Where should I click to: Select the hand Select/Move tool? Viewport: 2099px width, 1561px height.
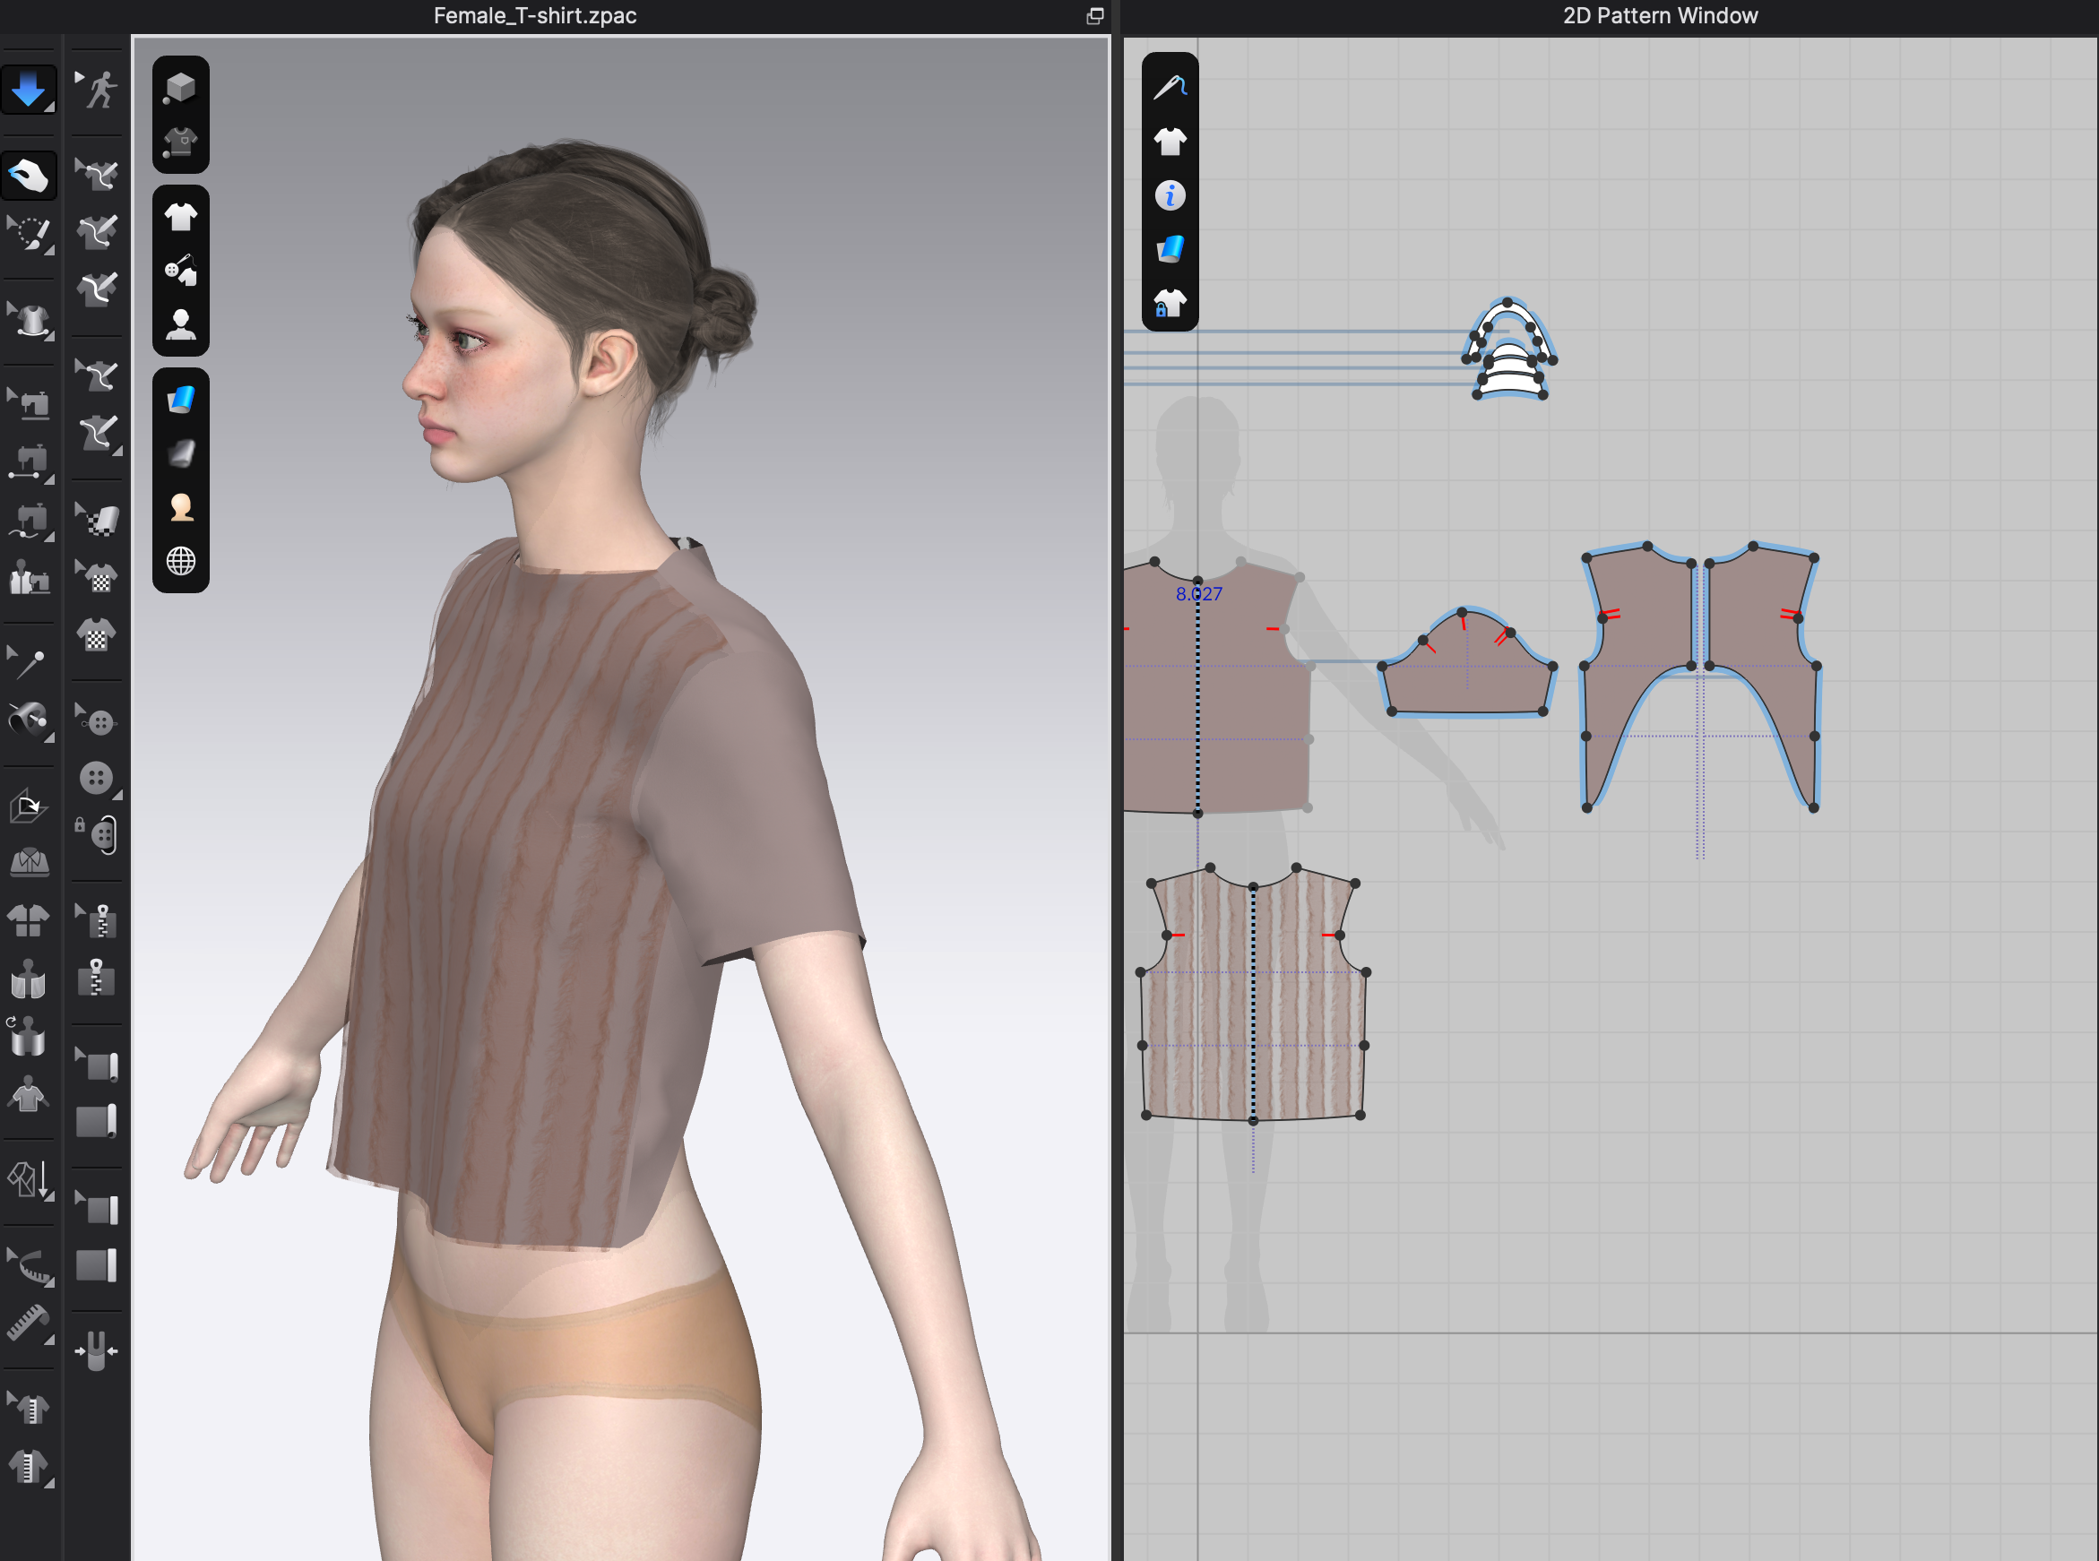tap(29, 176)
